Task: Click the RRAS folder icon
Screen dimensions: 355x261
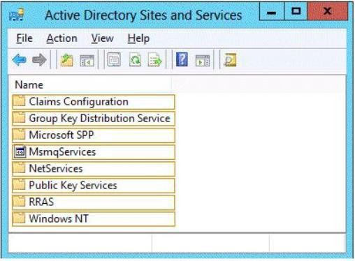Action: (x=19, y=202)
